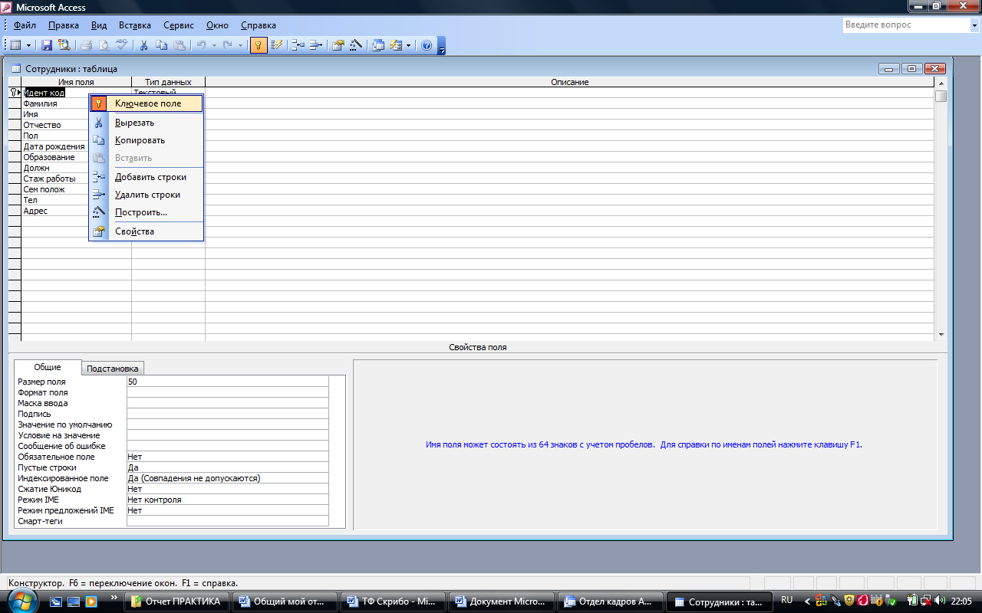This screenshot has height=613, width=982.
Task: Open the Правка menu
Action: pyautogui.click(x=63, y=25)
